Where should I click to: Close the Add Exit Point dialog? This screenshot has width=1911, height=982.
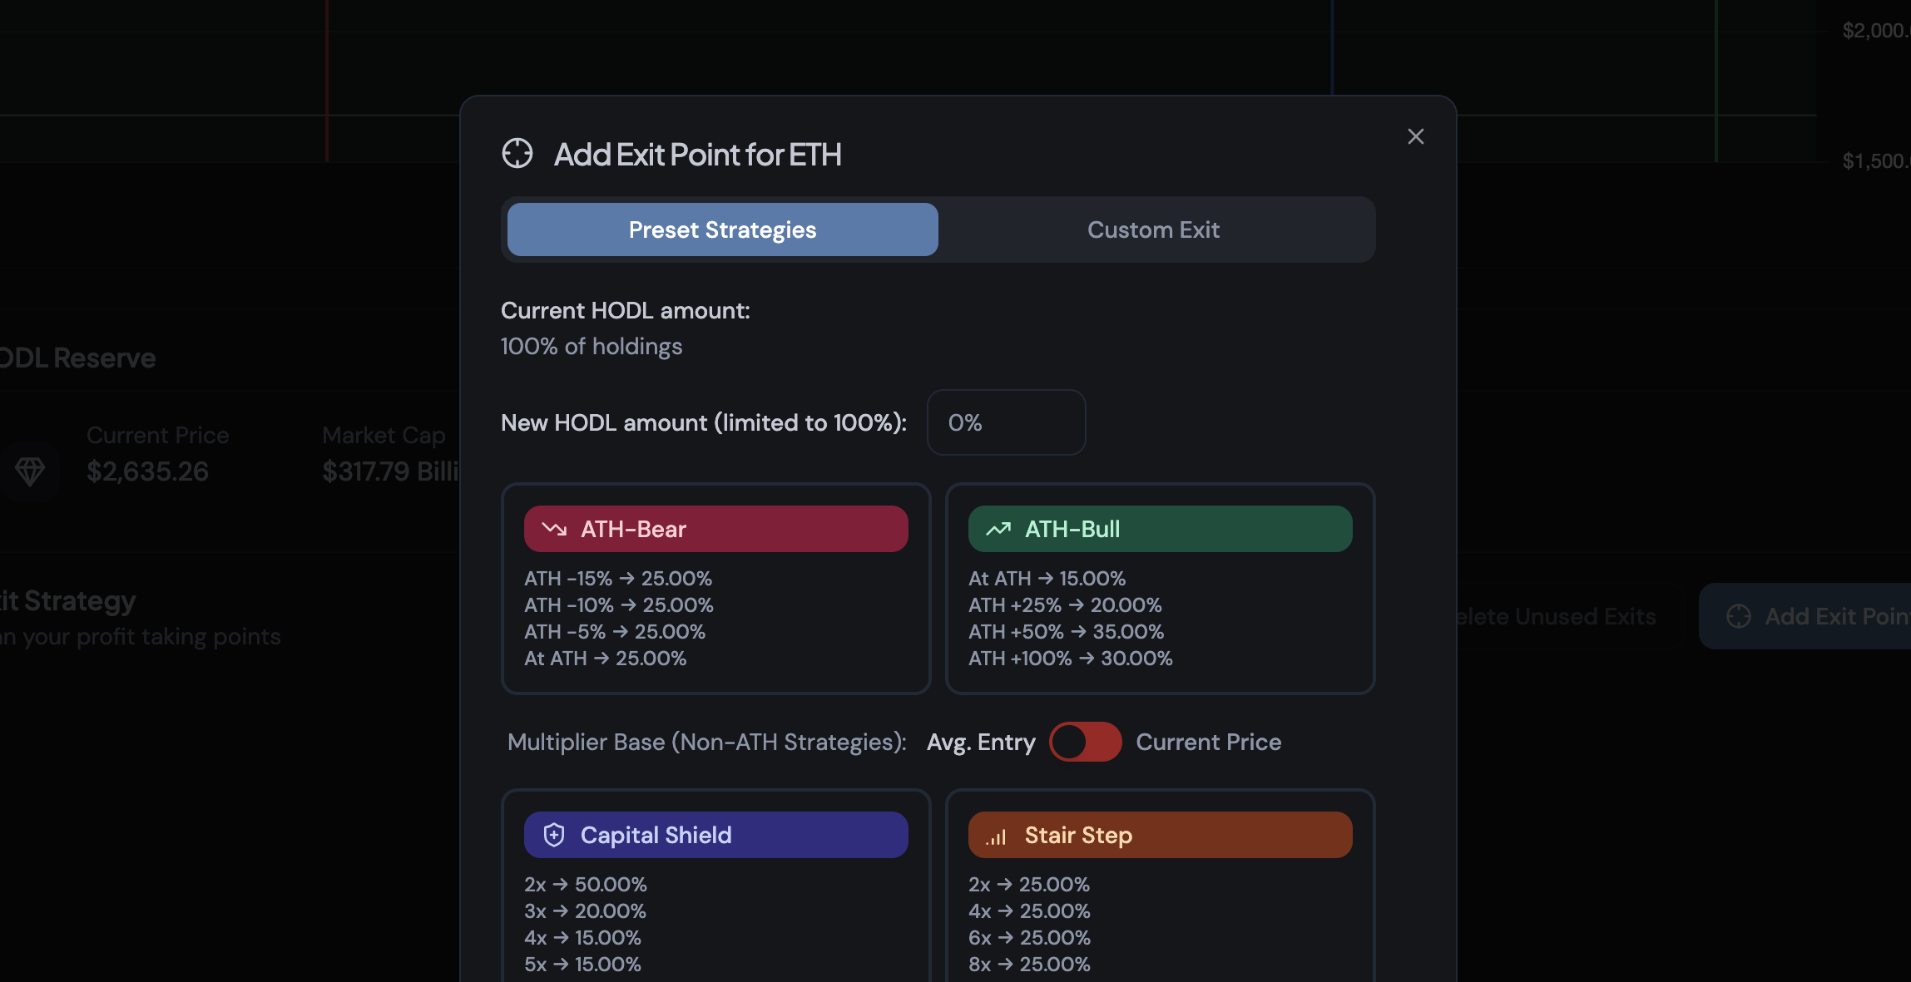(1415, 136)
